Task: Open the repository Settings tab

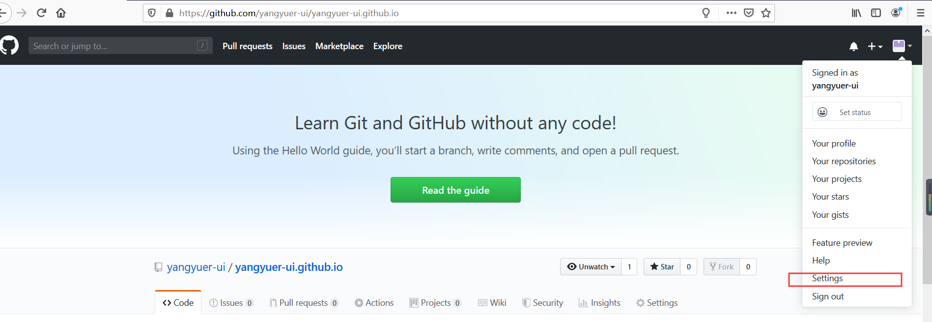Action: 657,303
